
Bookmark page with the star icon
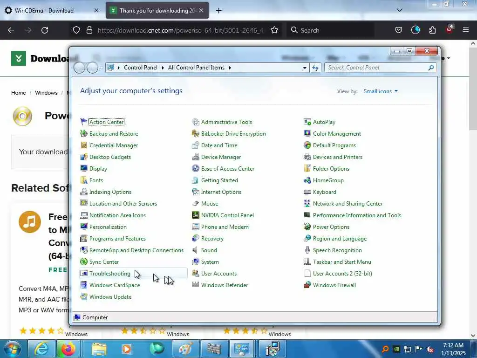(274, 30)
